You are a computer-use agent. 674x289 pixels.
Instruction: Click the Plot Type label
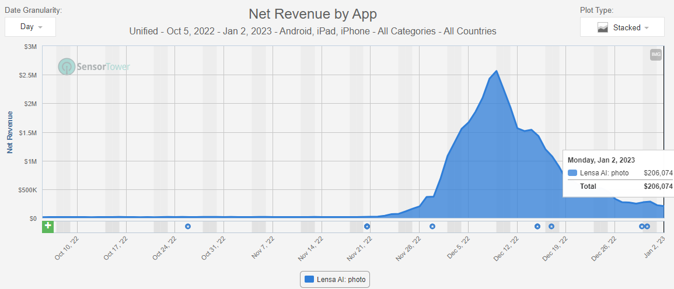coord(596,10)
